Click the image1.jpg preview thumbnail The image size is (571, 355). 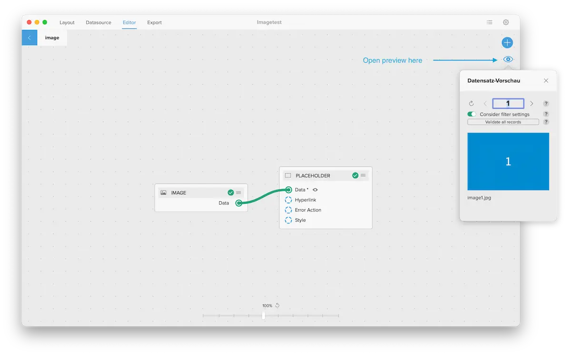(x=508, y=161)
